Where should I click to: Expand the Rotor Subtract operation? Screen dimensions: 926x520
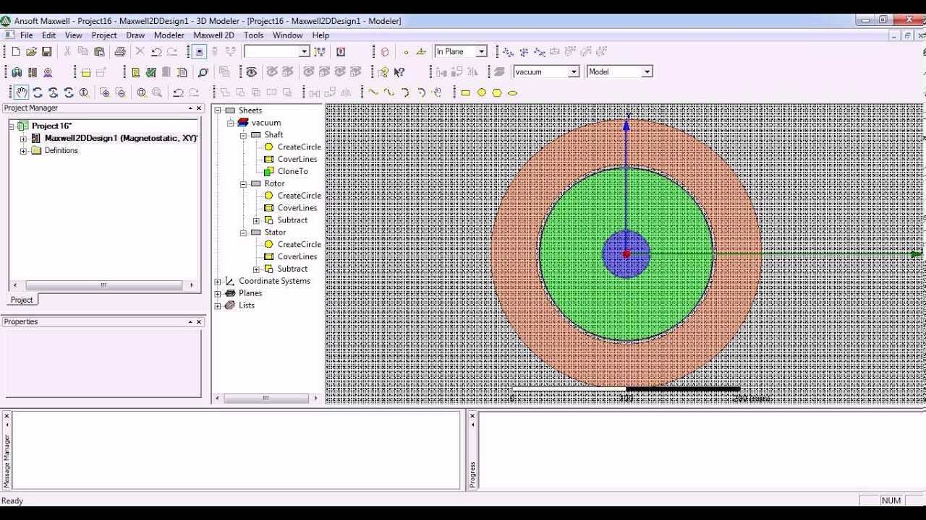tap(256, 220)
